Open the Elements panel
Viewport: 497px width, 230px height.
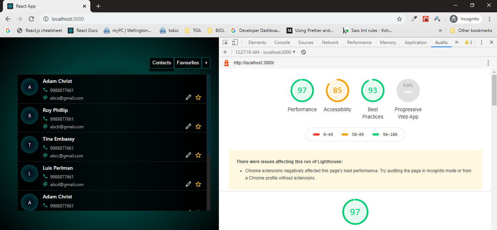257,43
